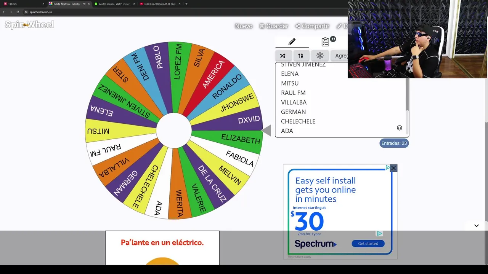
Task: Click Compartir to share the wheel
Action: pyautogui.click(x=312, y=26)
